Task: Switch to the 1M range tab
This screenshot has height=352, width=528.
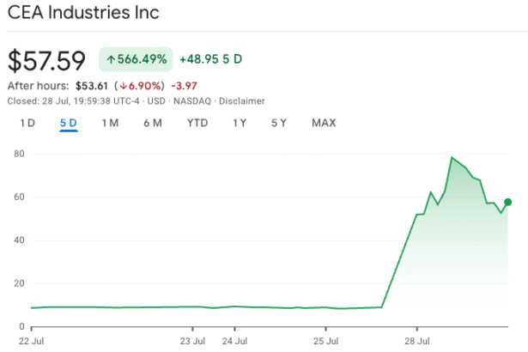Action: click(110, 123)
